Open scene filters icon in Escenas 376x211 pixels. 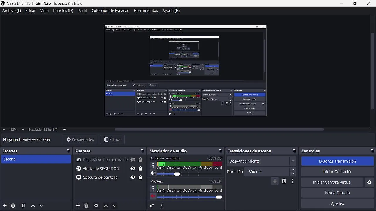coord(23,206)
